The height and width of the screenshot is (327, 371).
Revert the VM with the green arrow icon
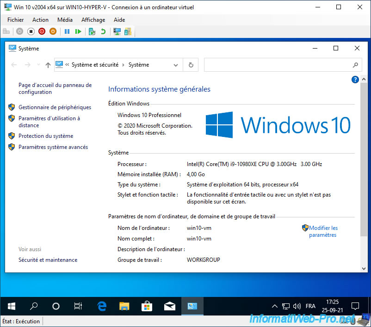[103, 31]
